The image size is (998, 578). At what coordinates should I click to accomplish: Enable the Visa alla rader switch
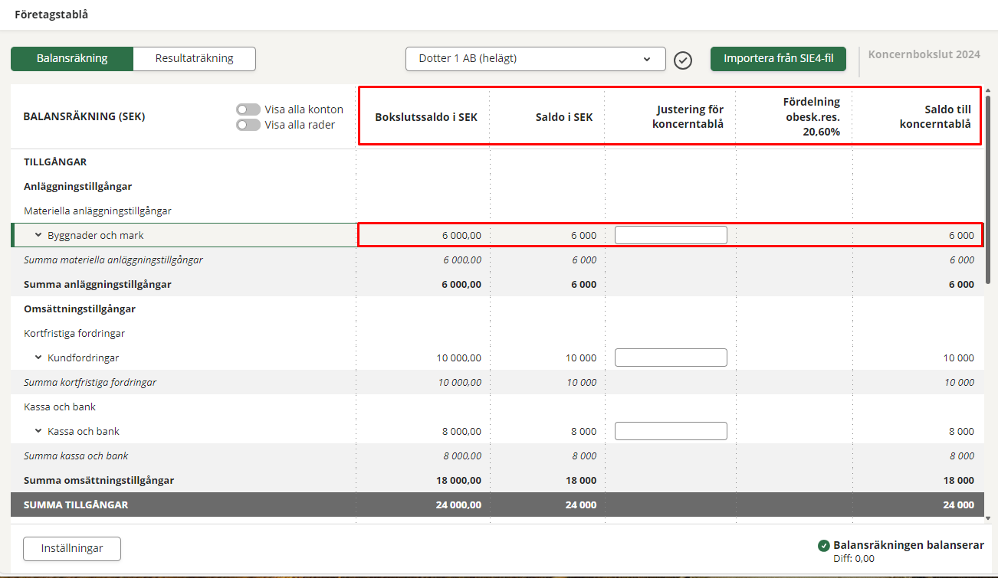click(x=248, y=125)
